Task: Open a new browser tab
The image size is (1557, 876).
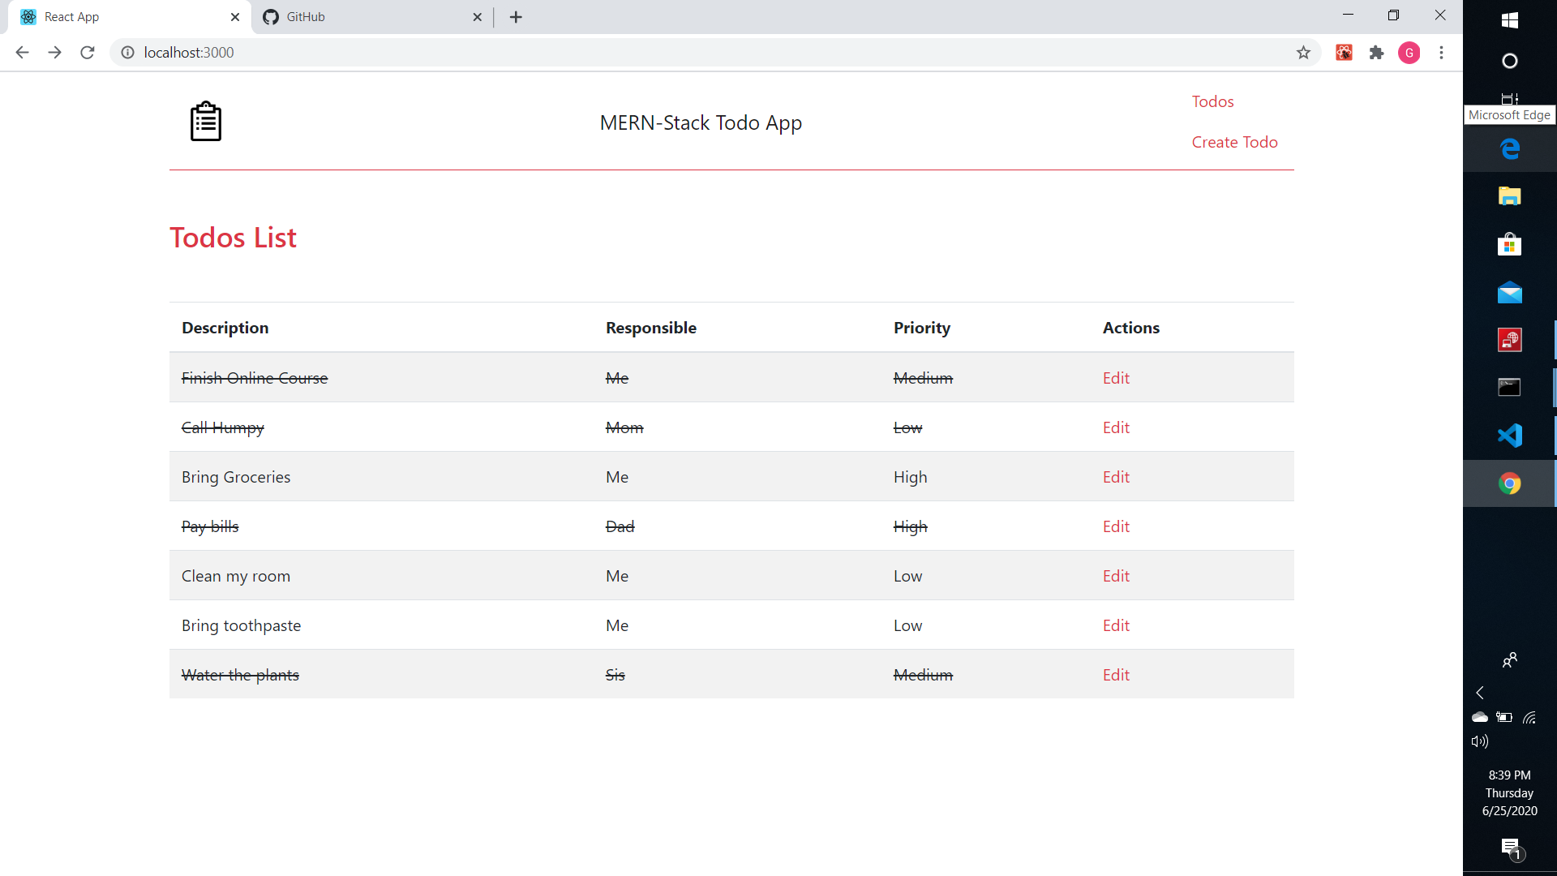Action: click(516, 17)
